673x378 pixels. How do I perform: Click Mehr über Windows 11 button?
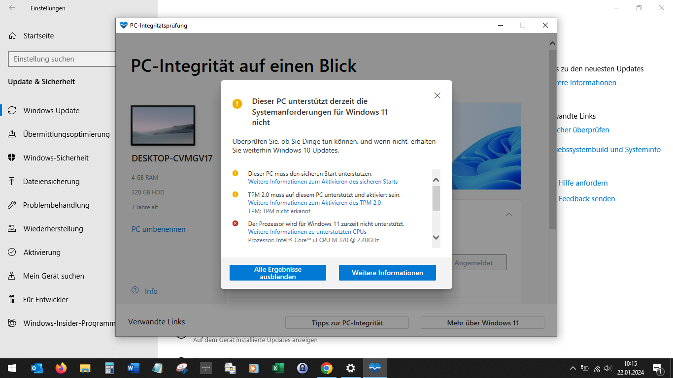(482, 323)
